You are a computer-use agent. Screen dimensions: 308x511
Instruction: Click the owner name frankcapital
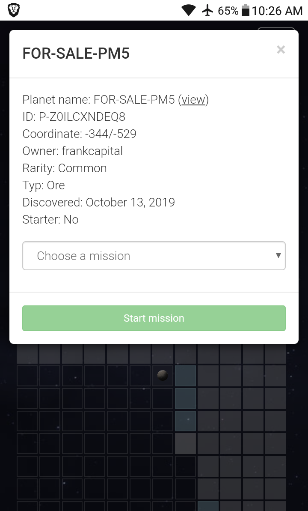(x=92, y=151)
